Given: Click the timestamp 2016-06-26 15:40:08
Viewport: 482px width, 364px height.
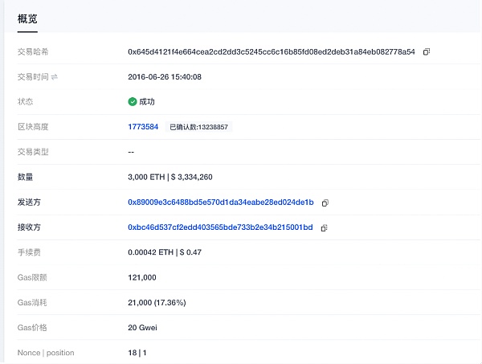Looking at the screenshot, I should click(165, 77).
